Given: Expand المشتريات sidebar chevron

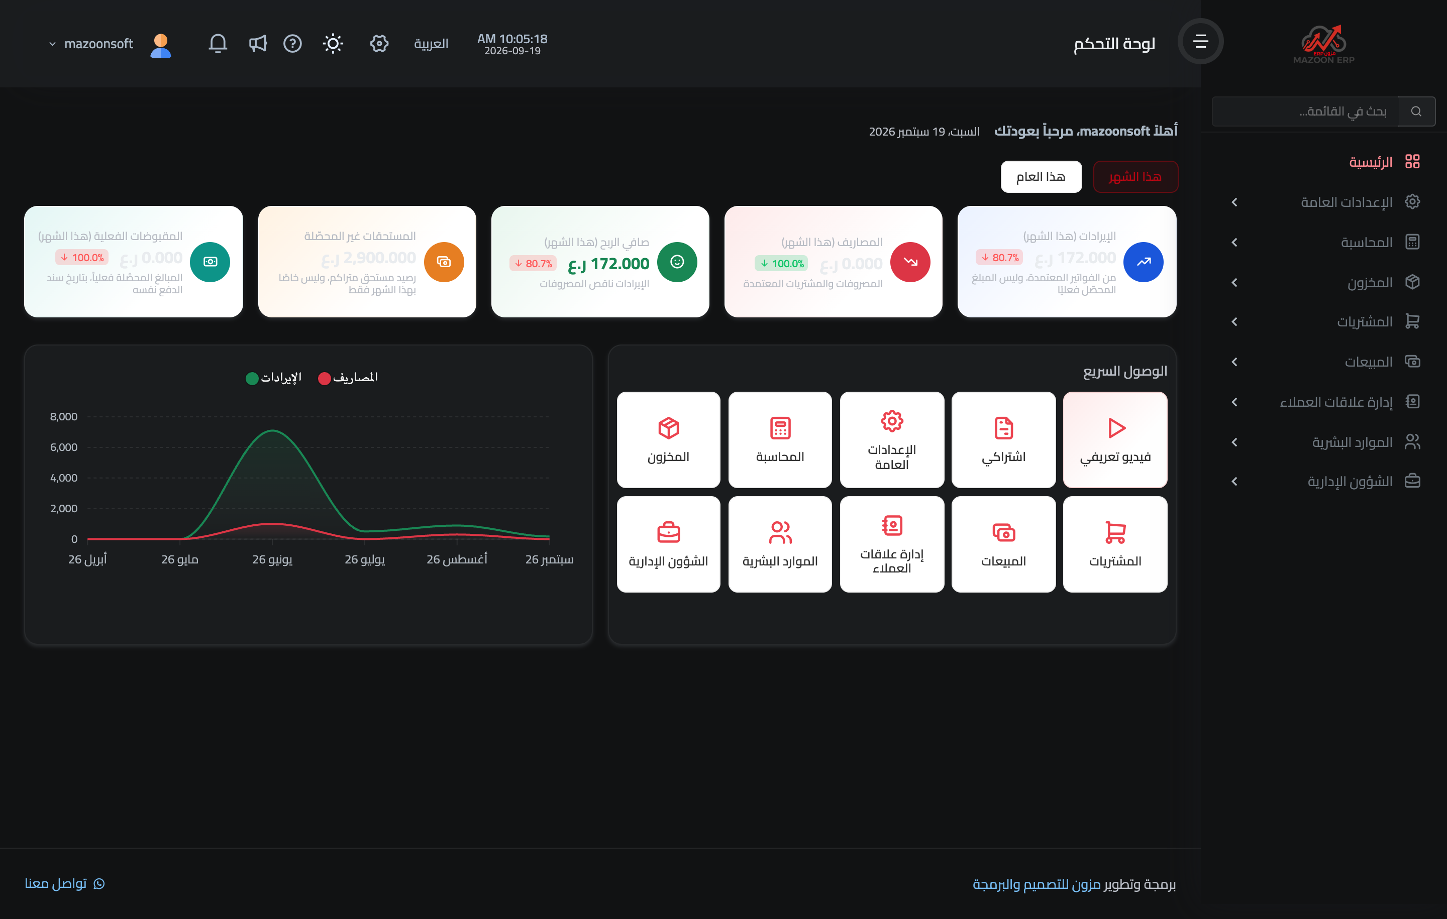Looking at the screenshot, I should click(1234, 322).
